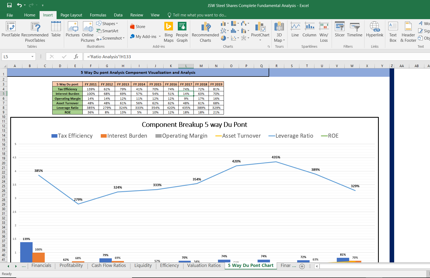Switch to the Page Layout tab
This screenshot has height=278, width=430.
(71, 15)
